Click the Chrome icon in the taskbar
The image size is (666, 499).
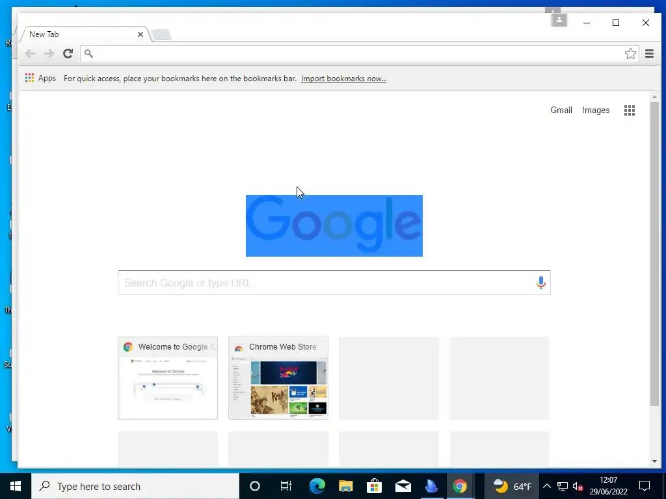[460, 486]
